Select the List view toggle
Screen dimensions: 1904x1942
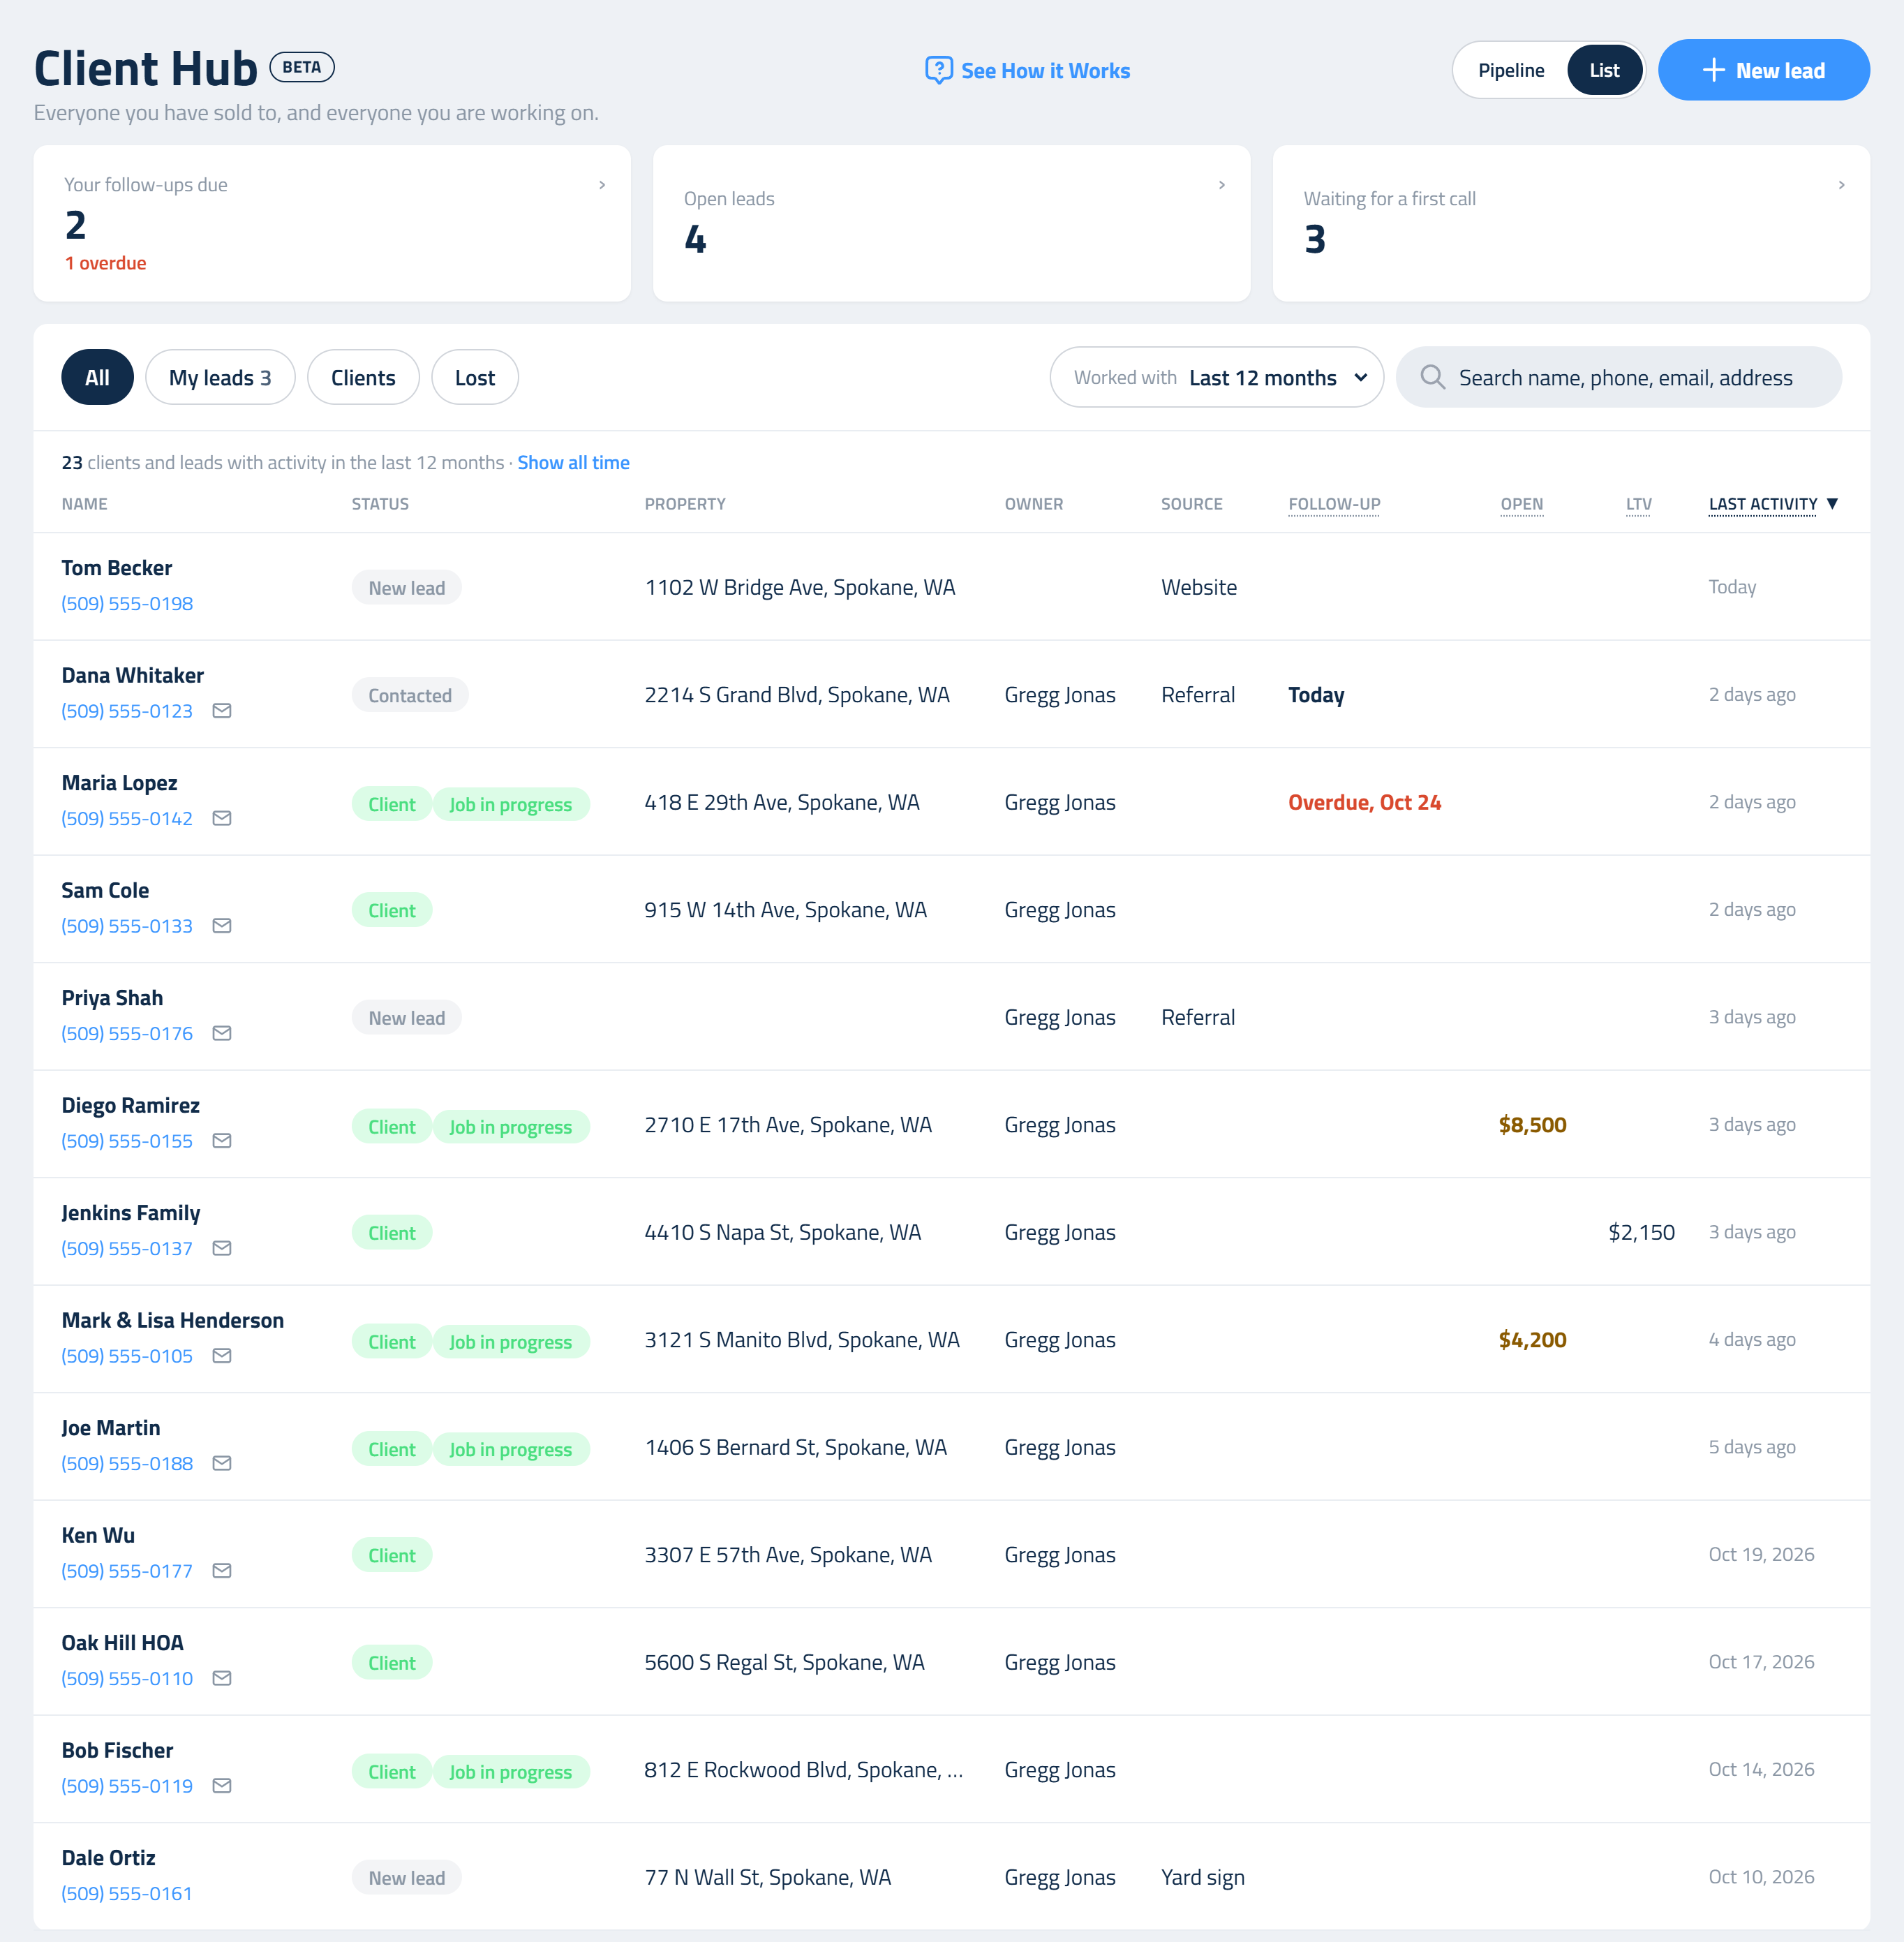click(1604, 70)
